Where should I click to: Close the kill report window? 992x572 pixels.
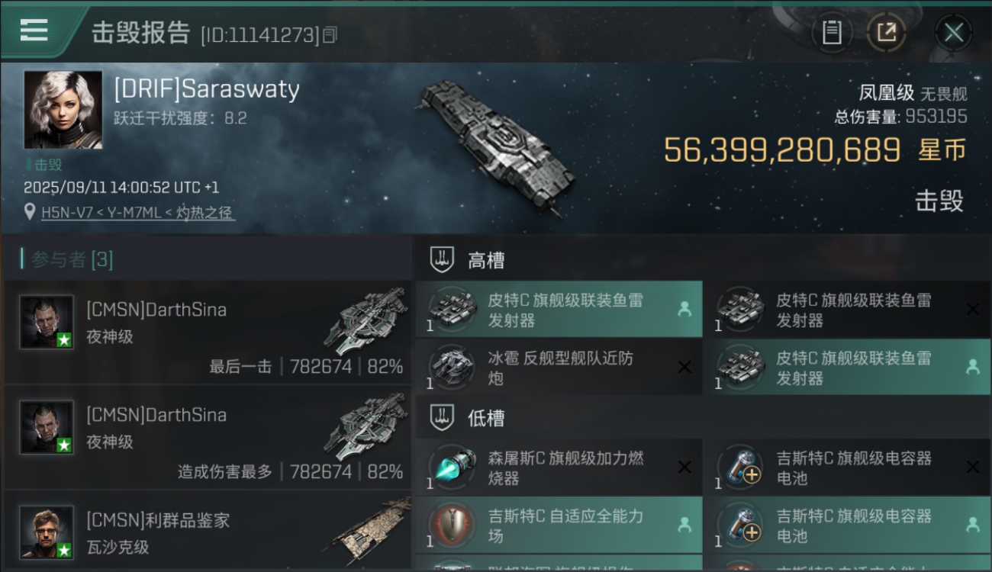tap(953, 33)
